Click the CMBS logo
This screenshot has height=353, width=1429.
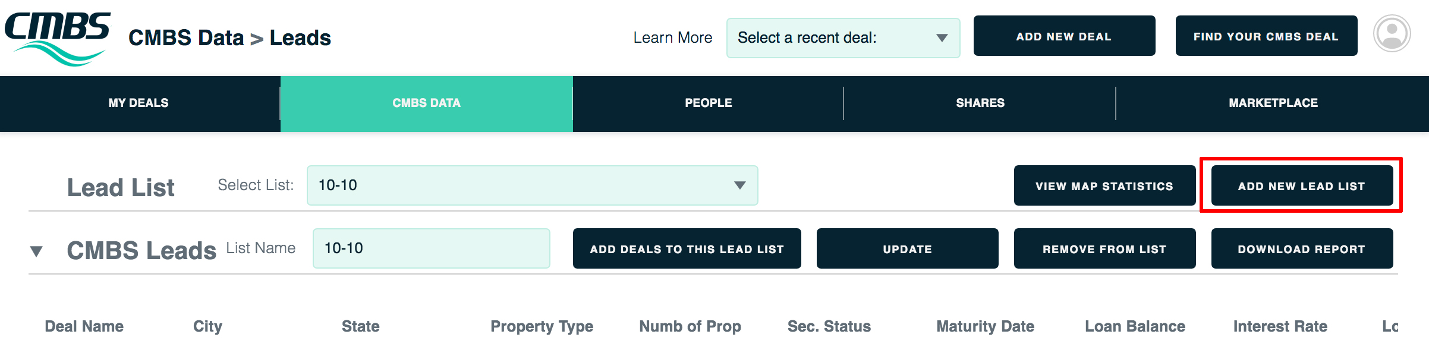[58, 38]
